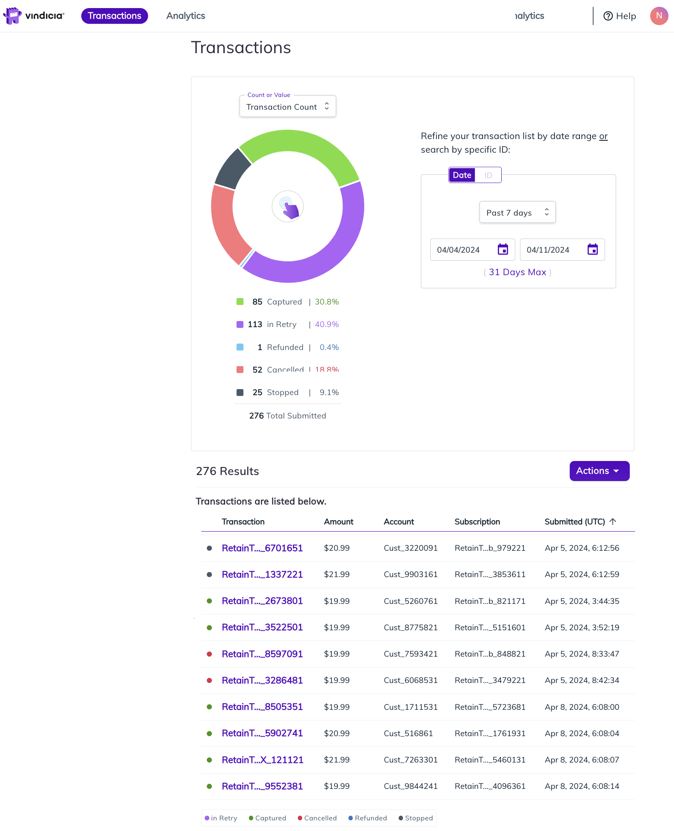Open transaction RetainT..._8505351
Viewport: 674px width, 831px height.
tap(262, 707)
